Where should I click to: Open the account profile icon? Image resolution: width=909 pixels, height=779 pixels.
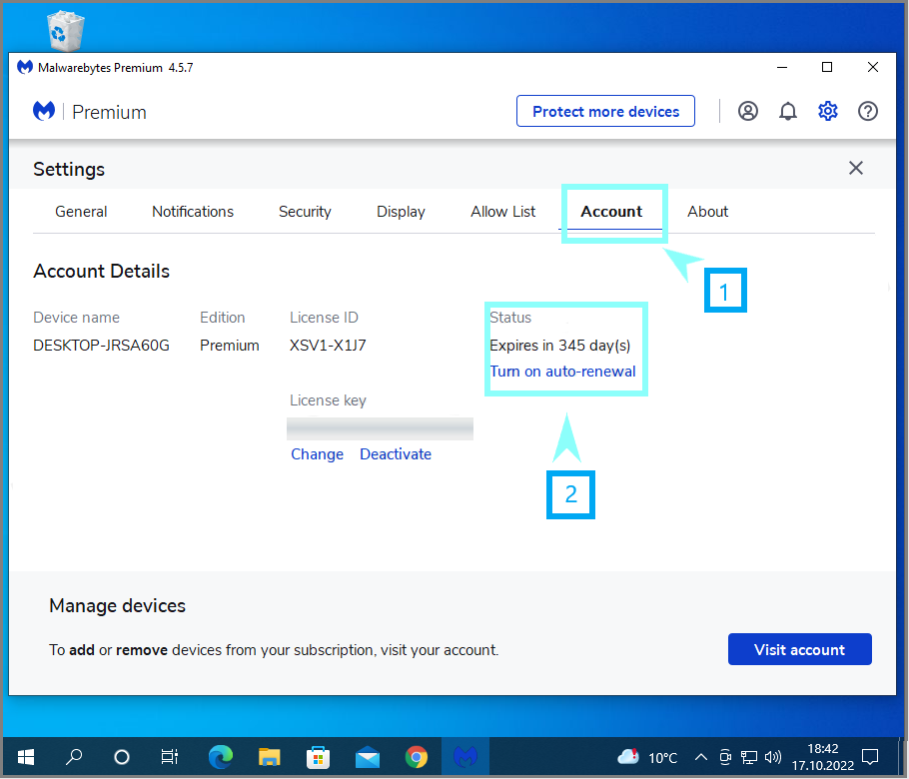[748, 111]
